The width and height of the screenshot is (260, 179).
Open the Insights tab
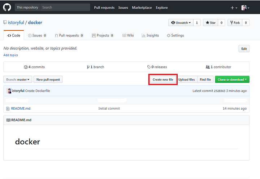pyautogui.click(x=150, y=35)
